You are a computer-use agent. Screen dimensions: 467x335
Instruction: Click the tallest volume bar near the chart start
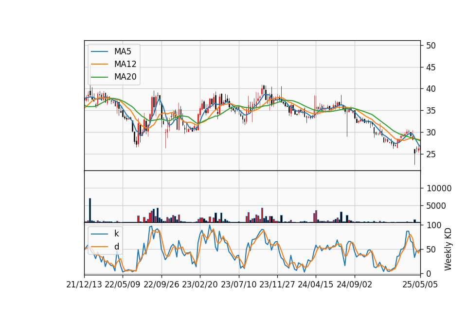pyautogui.click(x=90, y=210)
